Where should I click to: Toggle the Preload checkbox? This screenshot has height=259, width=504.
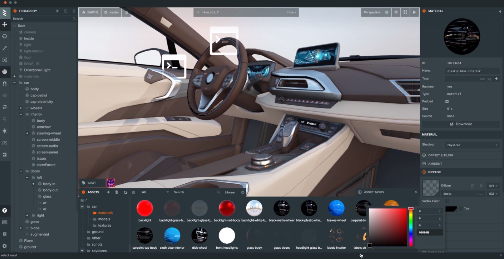(x=447, y=101)
